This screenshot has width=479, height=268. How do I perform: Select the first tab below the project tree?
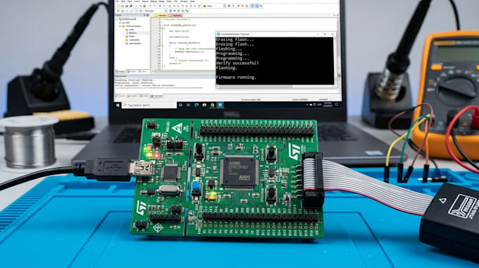(x=120, y=71)
